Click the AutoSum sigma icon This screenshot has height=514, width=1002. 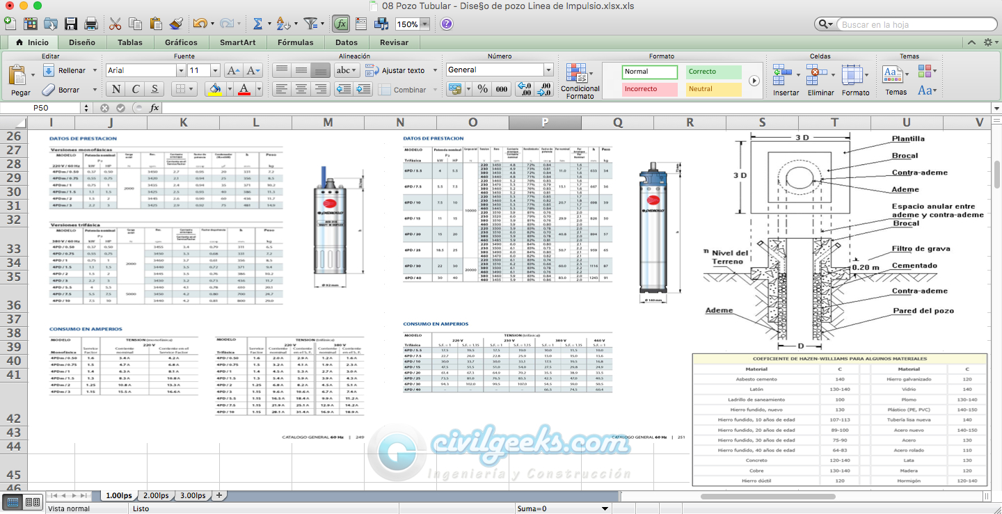click(x=257, y=24)
